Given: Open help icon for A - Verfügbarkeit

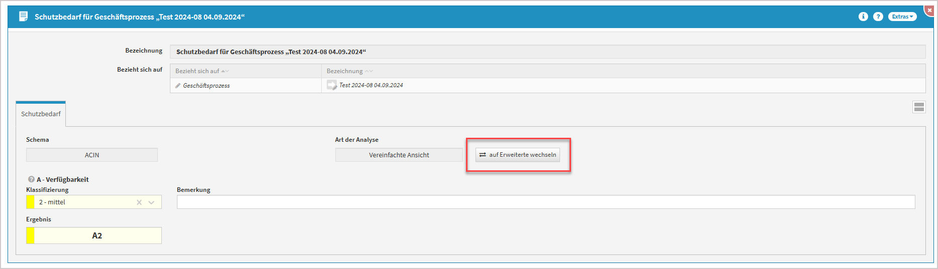Looking at the screenshot, I should 31,179.
